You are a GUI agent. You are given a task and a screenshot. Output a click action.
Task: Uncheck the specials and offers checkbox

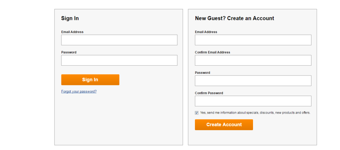(197, 113)
